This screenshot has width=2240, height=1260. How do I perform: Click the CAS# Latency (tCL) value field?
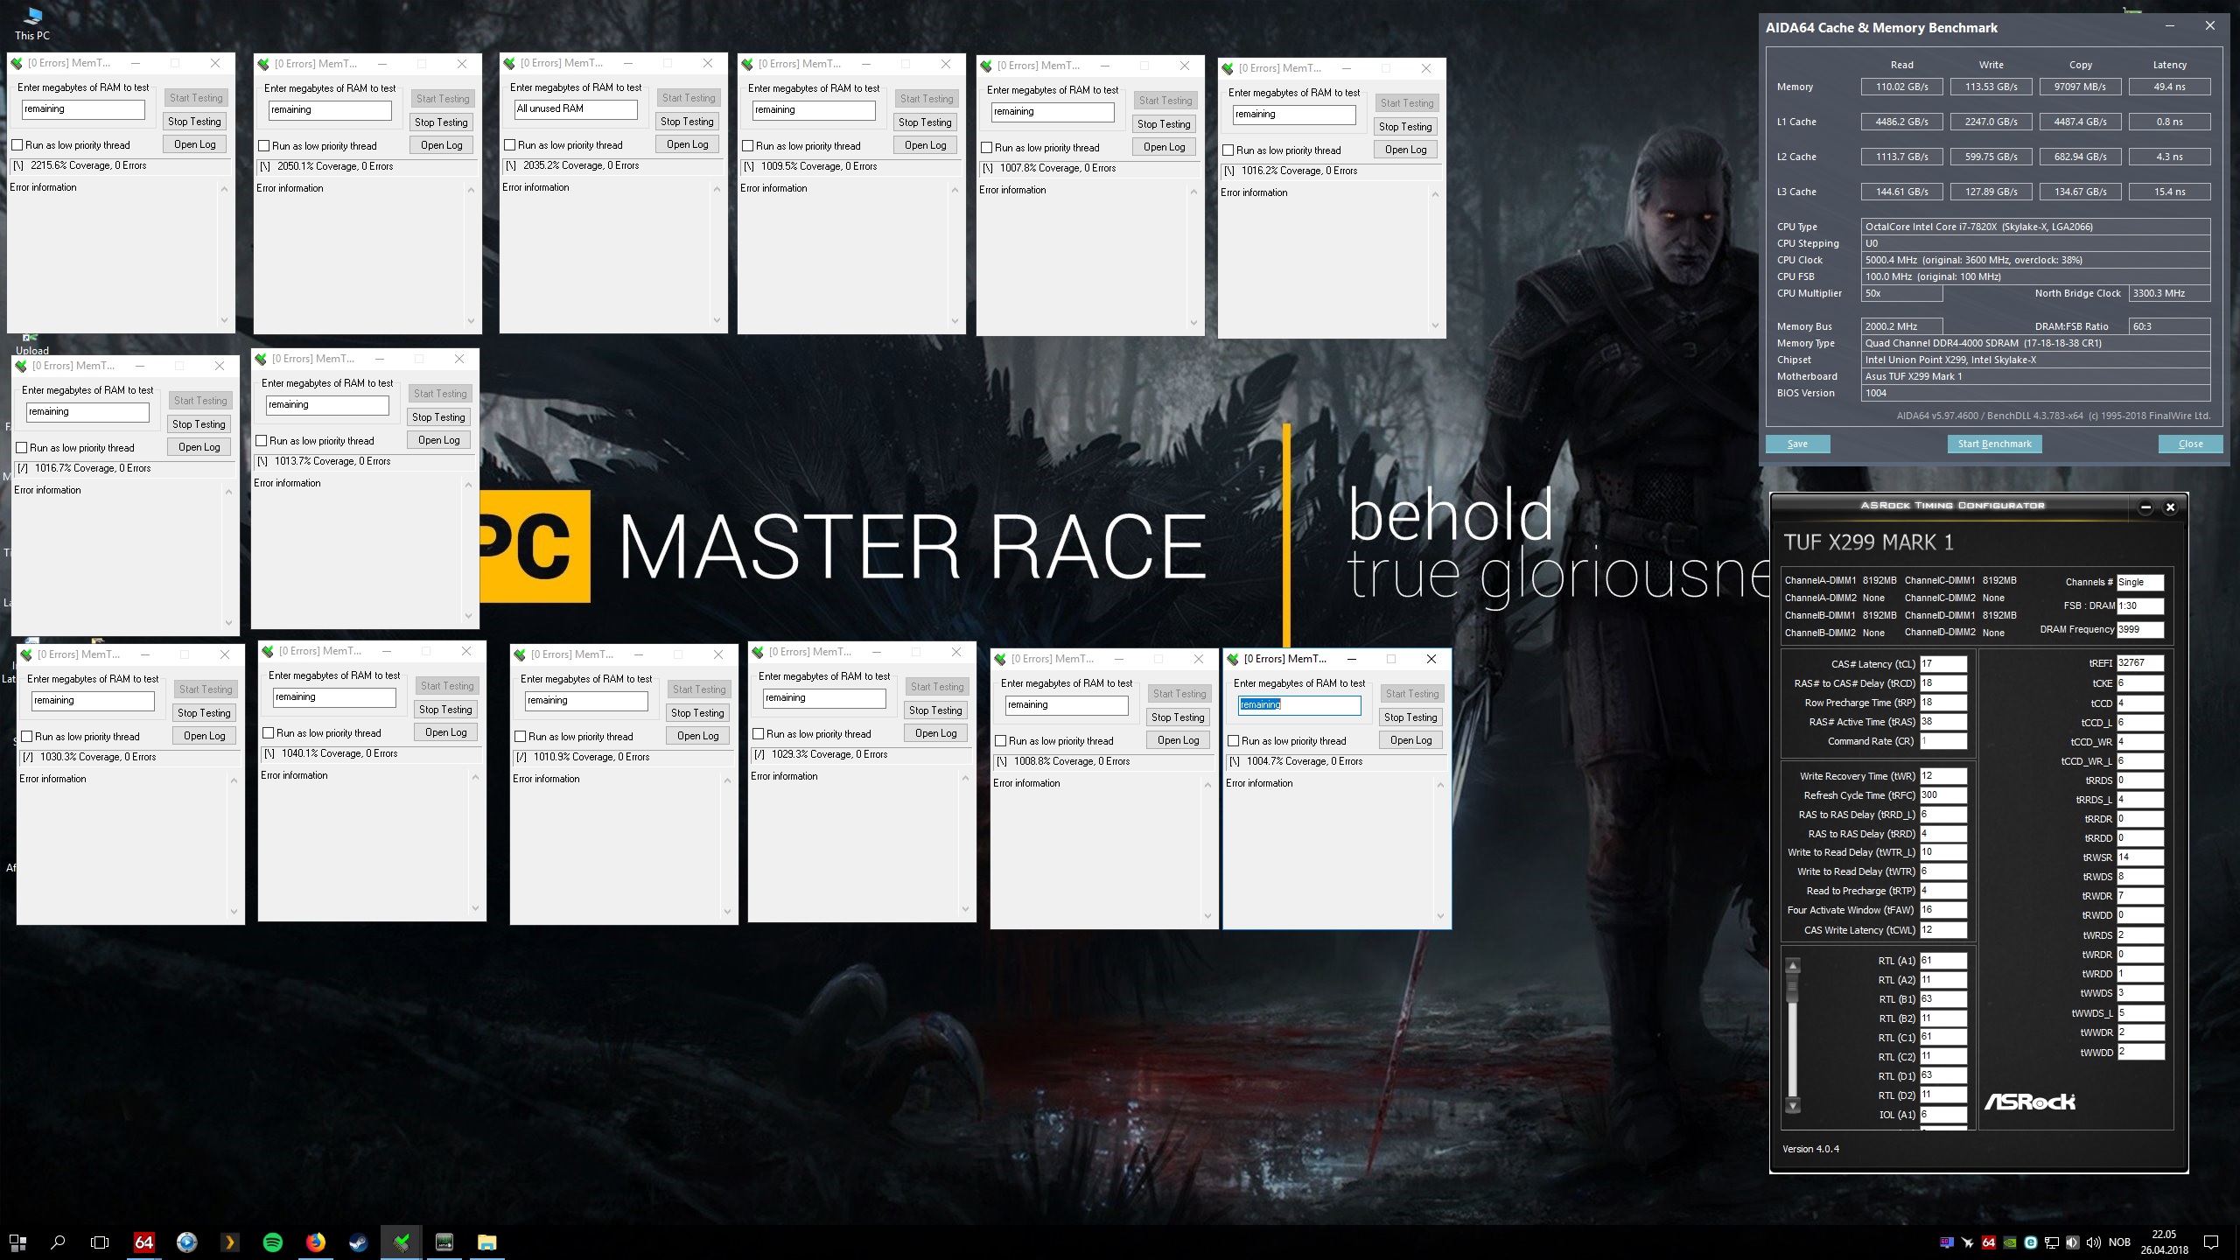tap(1943, 664)
